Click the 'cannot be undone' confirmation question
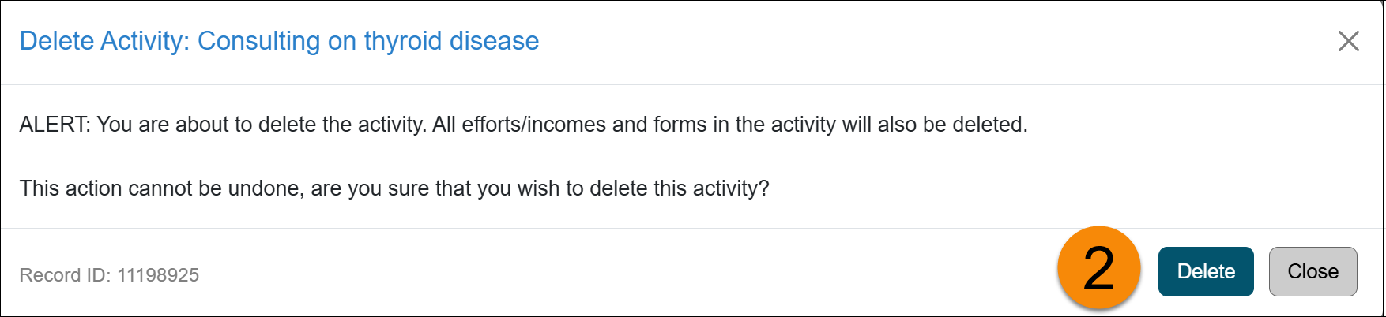Screen dimensions: 1386x317 pos(394,188)
